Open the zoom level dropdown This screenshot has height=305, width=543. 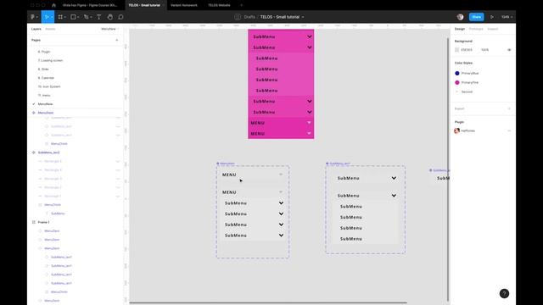point(507,17)
